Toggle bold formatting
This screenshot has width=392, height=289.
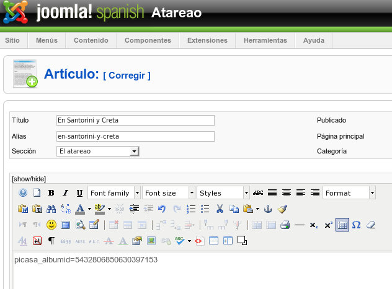tap(51, 192)
